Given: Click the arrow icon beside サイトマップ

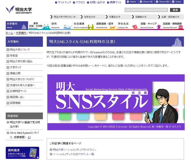Looking at the screenshot, I should click(56, 2).
